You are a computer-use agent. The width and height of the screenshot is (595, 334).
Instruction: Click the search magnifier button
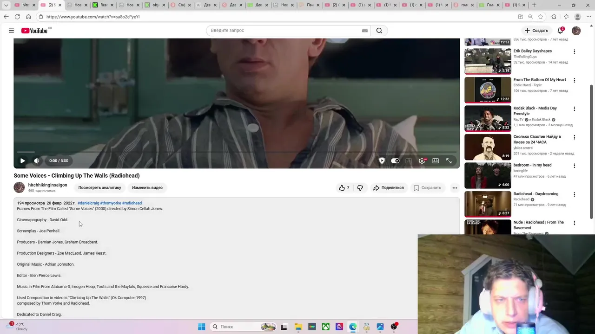[x=379, y=31]
